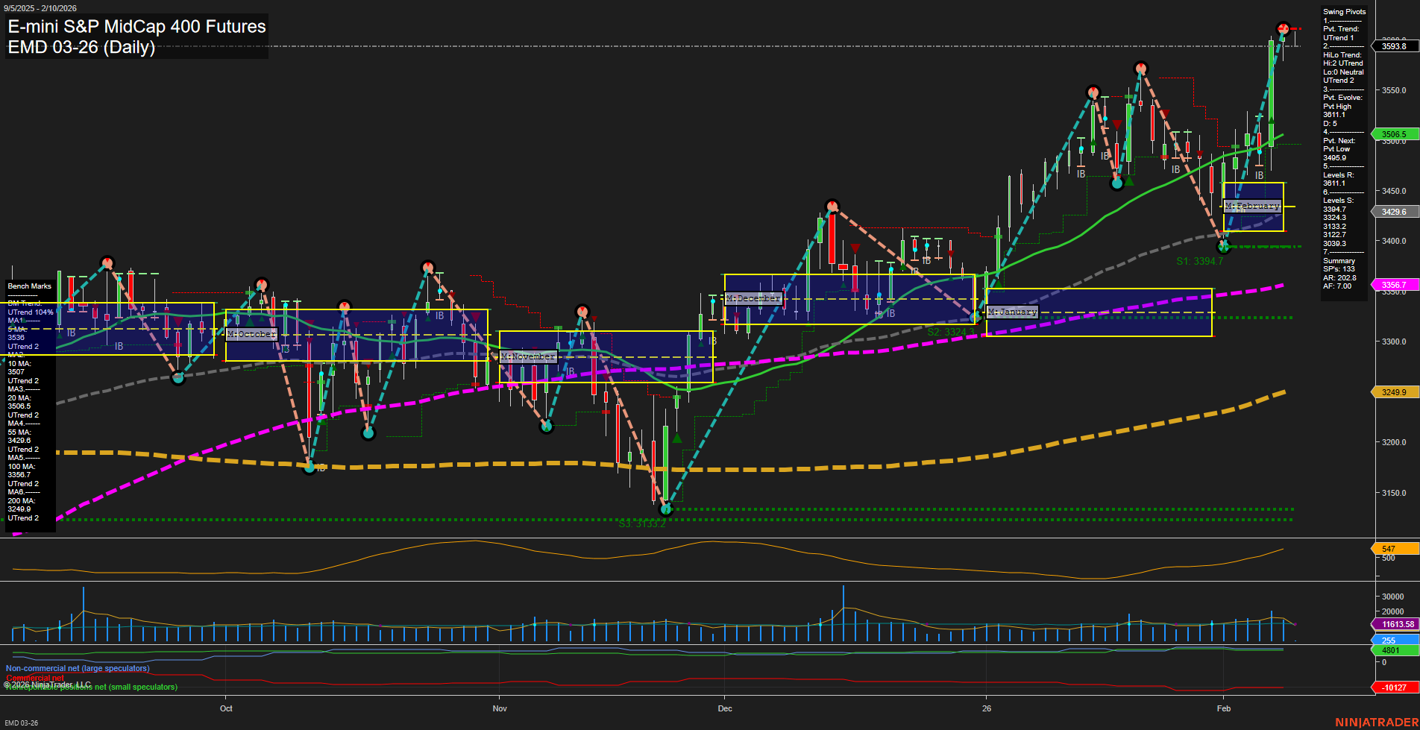Click the © 2026 NinjaTrader, LLC link
Viewport: 1420px width, 730px height.
pos(47,683)
